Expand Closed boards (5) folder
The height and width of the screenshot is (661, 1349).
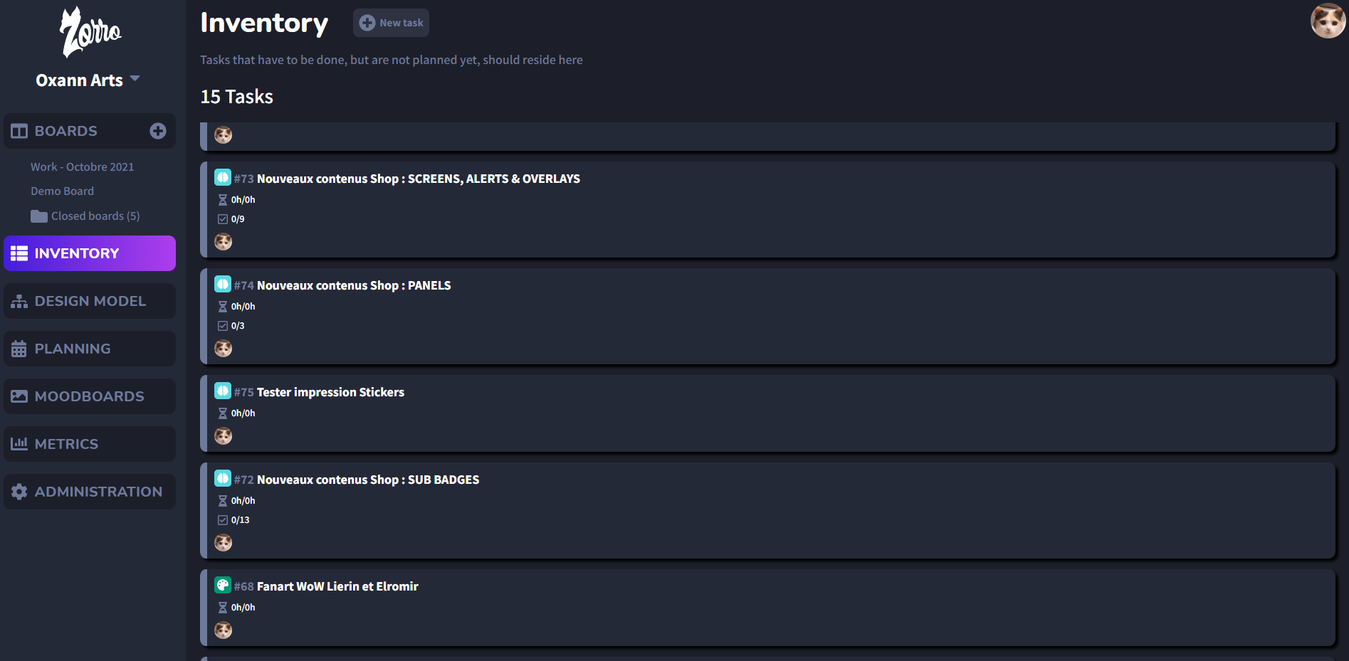pyautogui.click(x=85, y=216)
